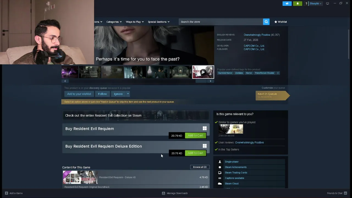
Task: Click the help question mark icon
Action: coord(306,4)
